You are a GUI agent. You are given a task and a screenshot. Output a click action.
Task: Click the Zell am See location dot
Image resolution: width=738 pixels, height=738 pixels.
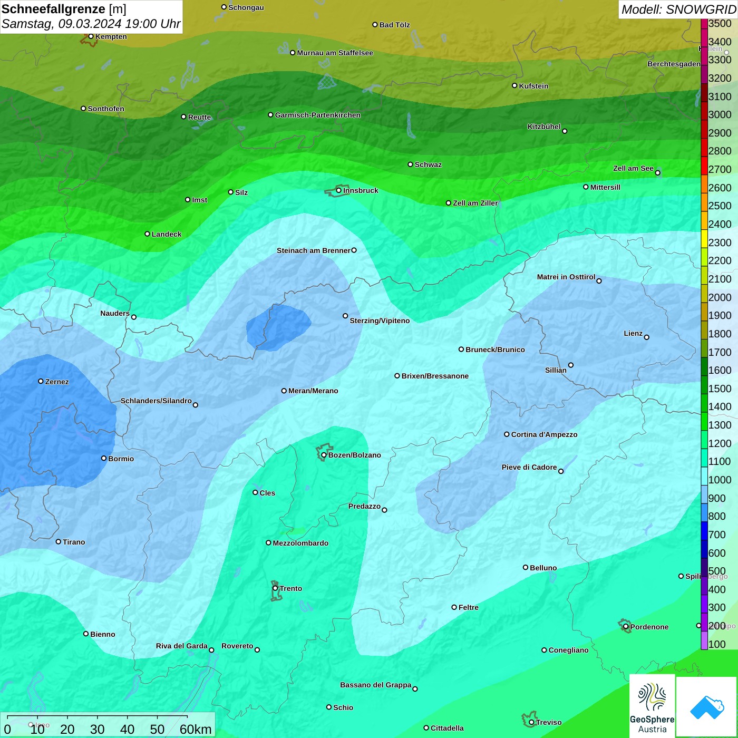click(657, 173)
